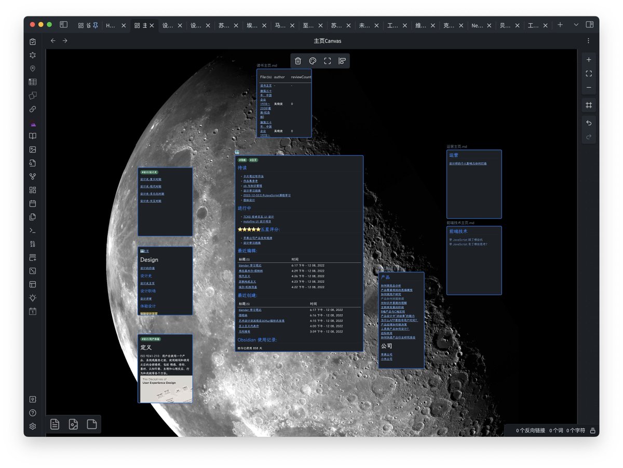Open the 现代主义 link
623x468 pixels.
pos(244,276)
